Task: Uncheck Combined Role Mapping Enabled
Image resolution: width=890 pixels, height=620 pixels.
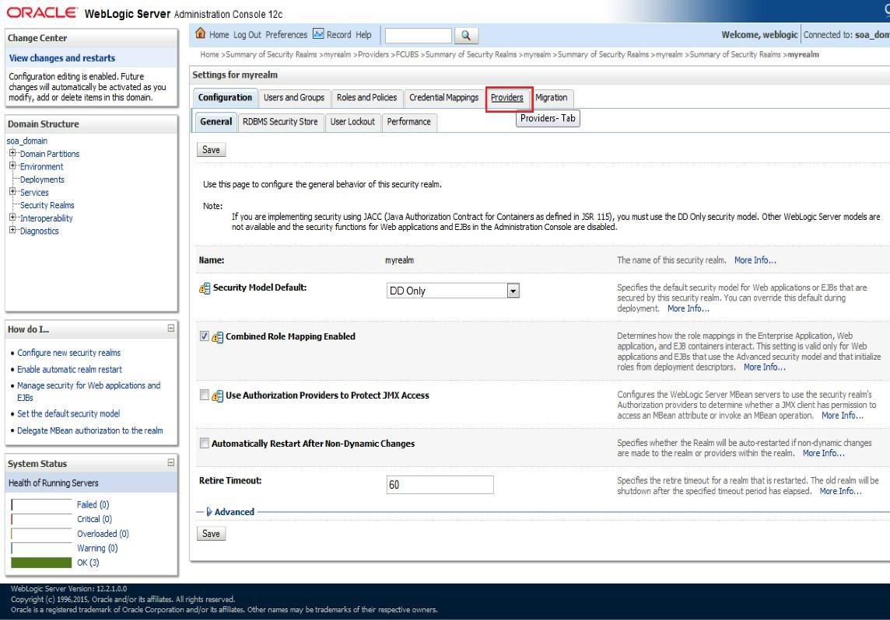Action: point(205,336)
